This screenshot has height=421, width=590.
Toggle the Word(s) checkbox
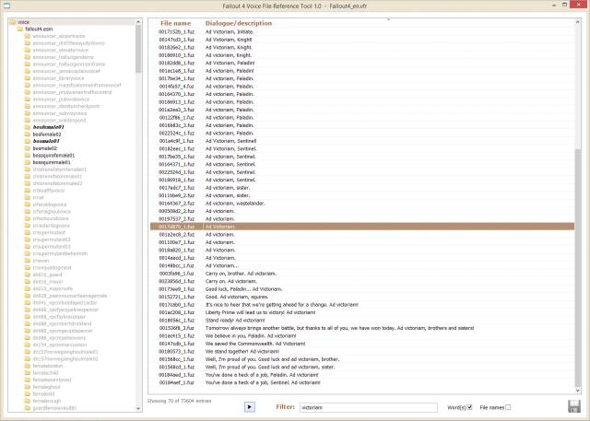click(469, 407)
